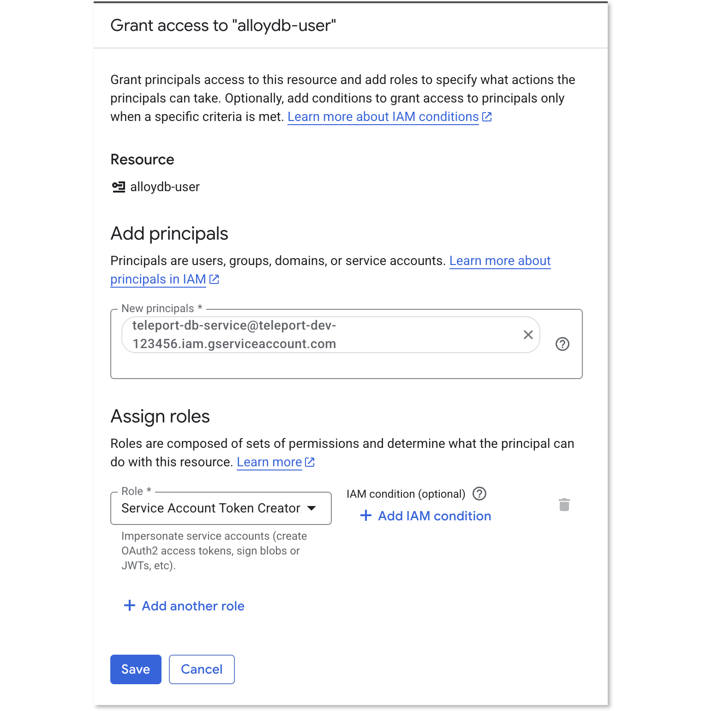This screenshot has width=706, height=711.
Task: Expand role choices via the dropdown arrow
Action: tap(312, 508)
